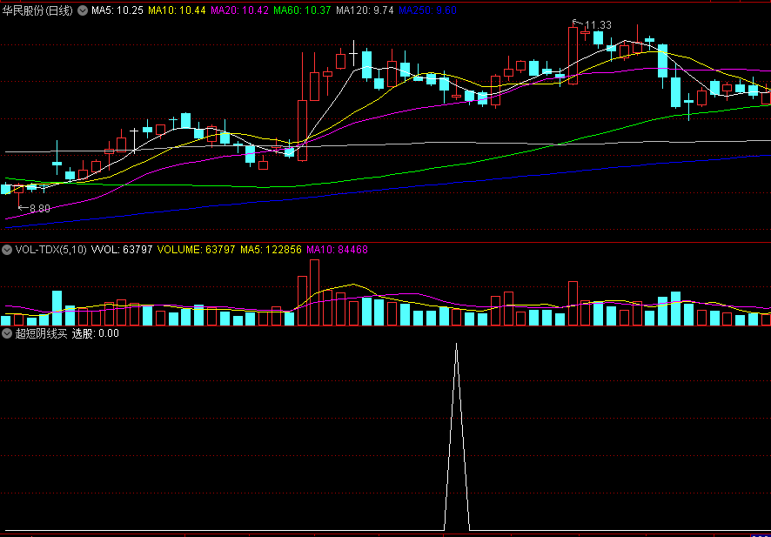The image size is (771, 537).
Task: Click the 超短阴线买 indicator name
Action: tap(41, 333)
